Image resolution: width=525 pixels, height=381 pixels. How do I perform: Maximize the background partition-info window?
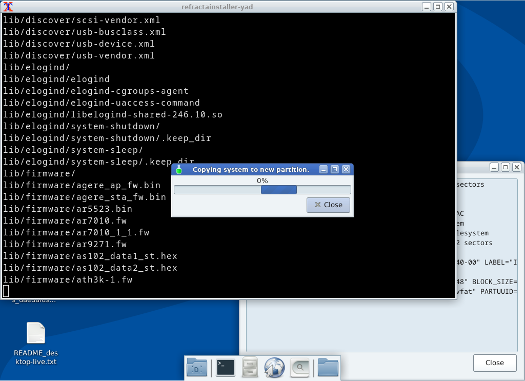(x=505, y=167)
